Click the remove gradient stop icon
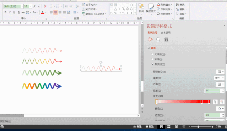This screenshot has width=227, height=131. [222, 102]
